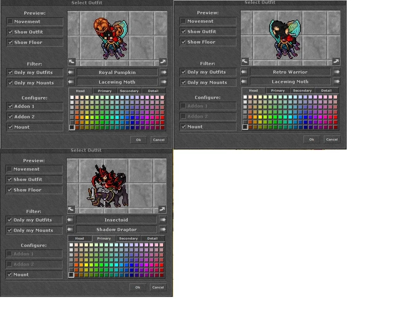Switch to Detail tab in Insectoid window
Screen dimensions: 413x332
[152, 238]
